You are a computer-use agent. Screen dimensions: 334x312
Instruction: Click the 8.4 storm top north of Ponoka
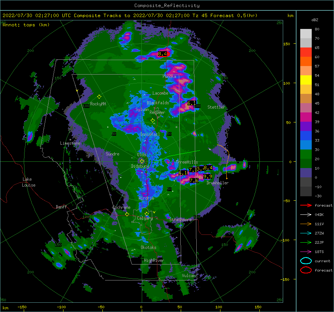point(162,54)
